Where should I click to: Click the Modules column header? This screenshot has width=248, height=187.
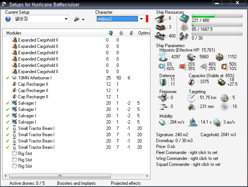pos(53,33)
